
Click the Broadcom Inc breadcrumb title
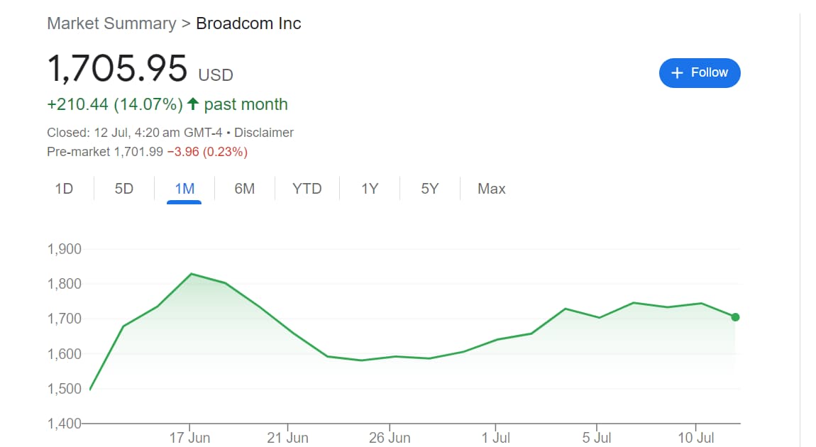(x=247, y=23)
